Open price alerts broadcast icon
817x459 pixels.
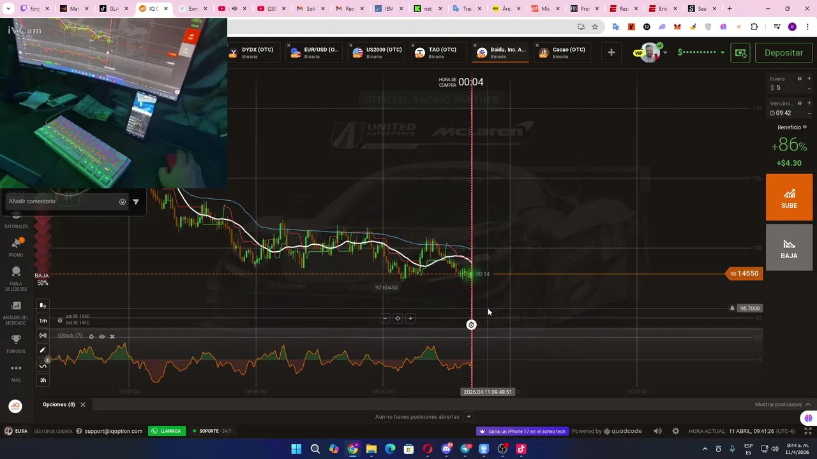pyautogui.click(x=43, y=335)
